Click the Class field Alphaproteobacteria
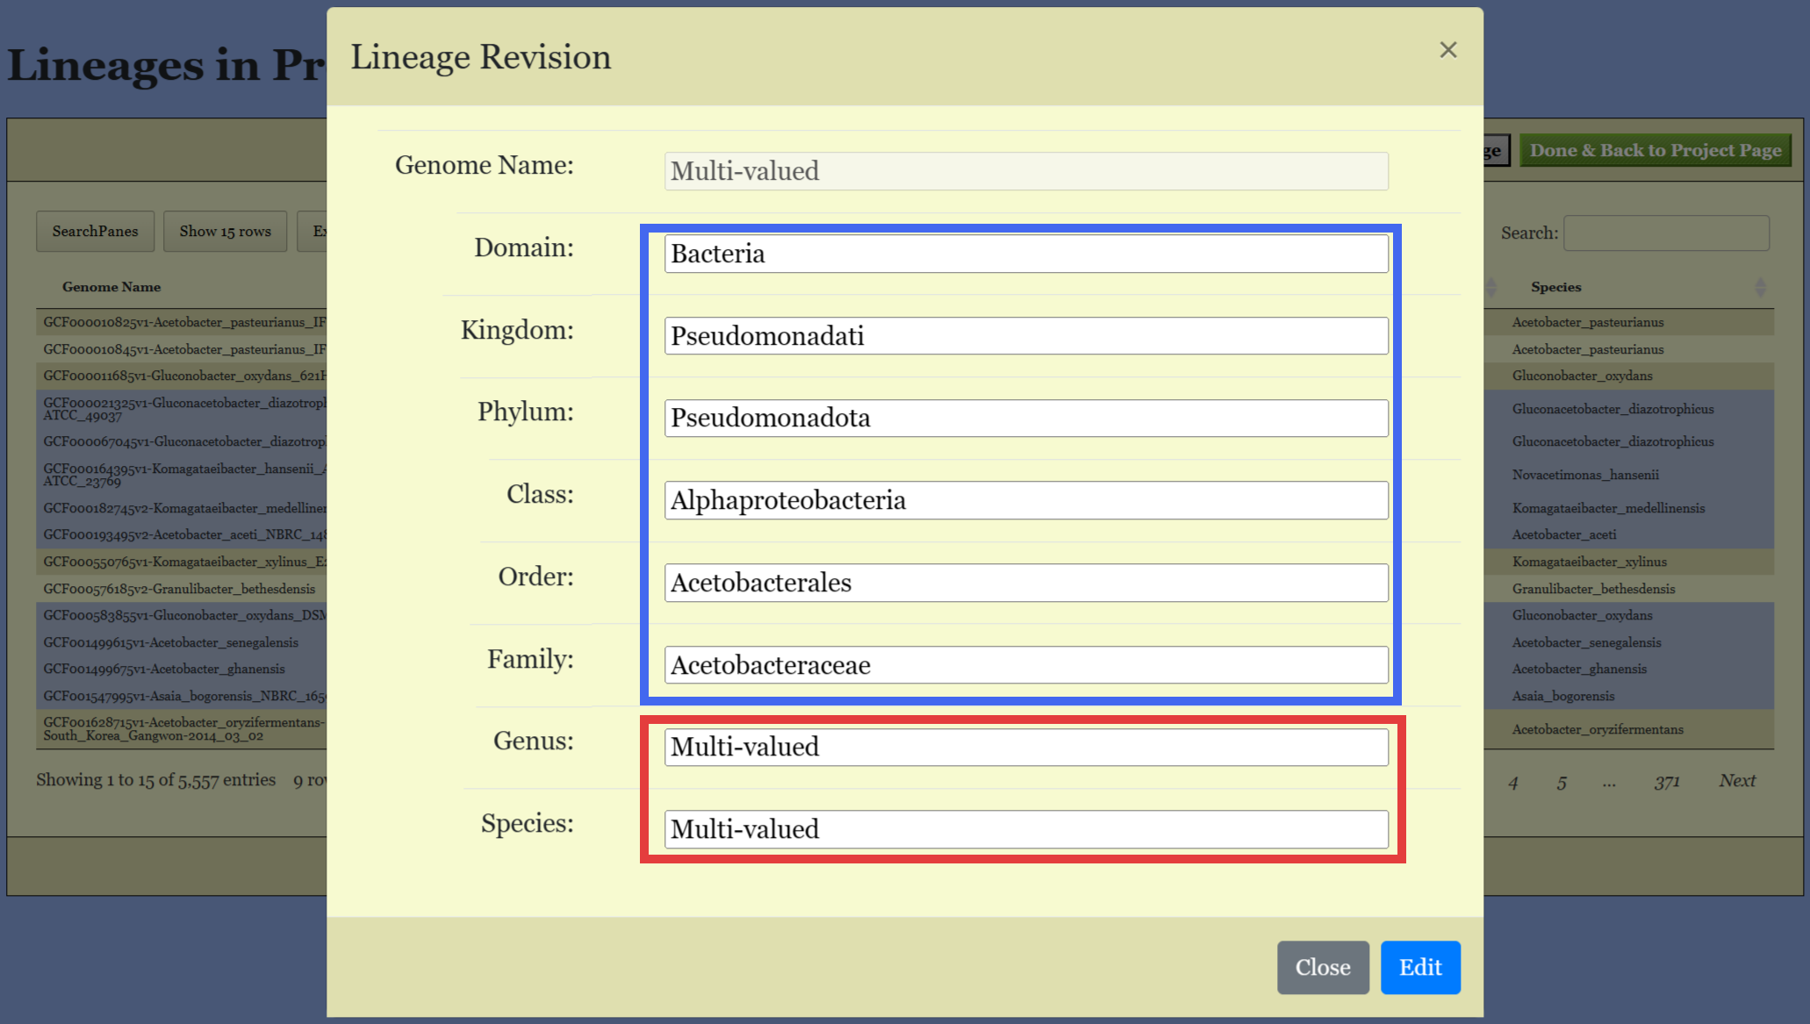This screenshot has width=1810, height=1024. pos(1025,500)
